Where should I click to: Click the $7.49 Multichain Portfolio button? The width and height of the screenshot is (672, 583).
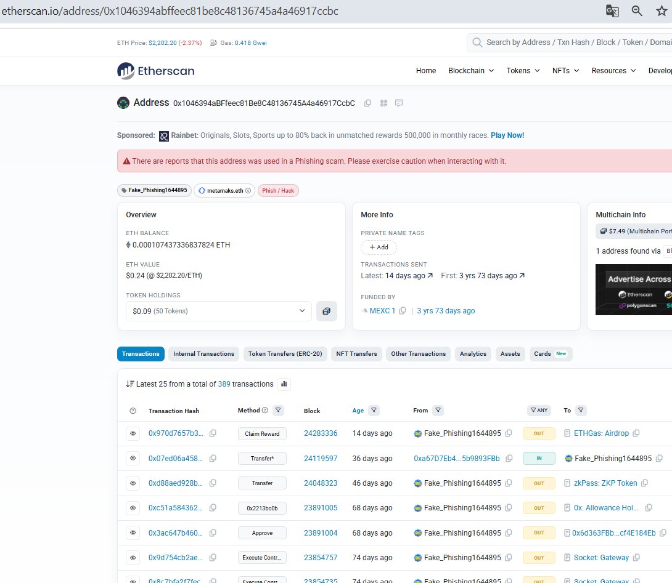[x=634, y=231]
